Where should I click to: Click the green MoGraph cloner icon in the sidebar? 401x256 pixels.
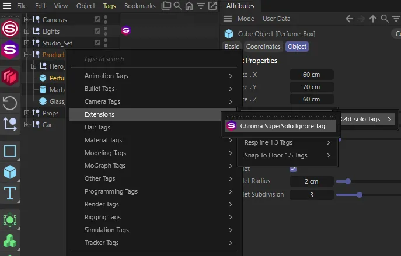(x=10, y=241)
